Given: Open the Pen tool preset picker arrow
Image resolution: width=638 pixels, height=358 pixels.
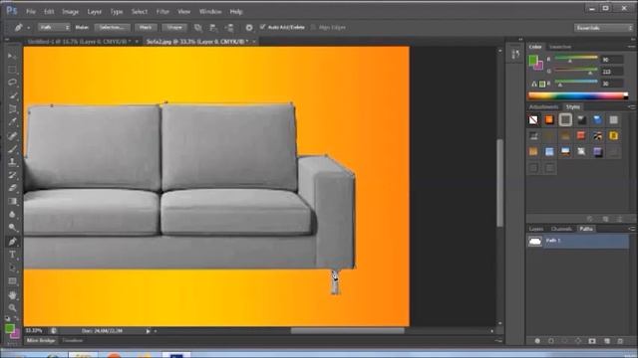Looking at the screenshot, I should coord(29,28).
